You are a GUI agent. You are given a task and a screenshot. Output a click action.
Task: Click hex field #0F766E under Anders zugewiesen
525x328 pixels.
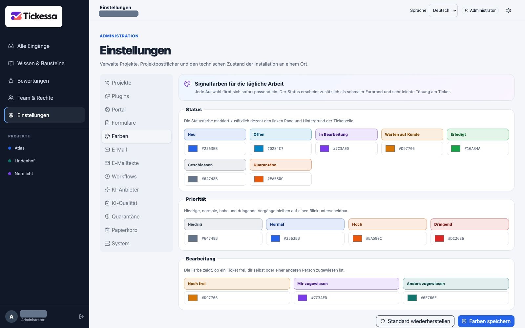(456, 298)
